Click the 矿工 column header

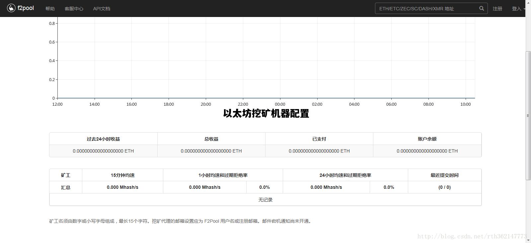66,175
